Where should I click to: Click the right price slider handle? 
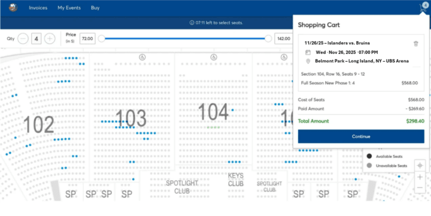pos(268,39)
